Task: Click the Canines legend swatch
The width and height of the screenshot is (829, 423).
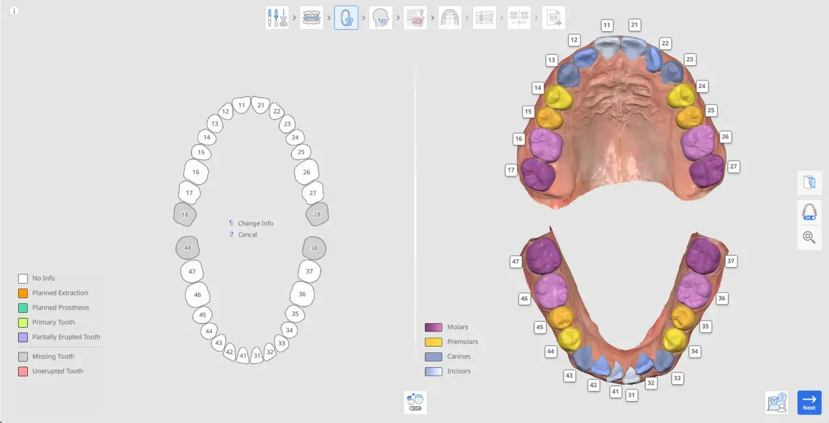Action: click(433, 356)
